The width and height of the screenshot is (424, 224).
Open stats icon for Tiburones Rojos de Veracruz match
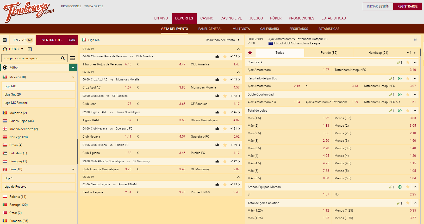pyautogui.click(x=217, y=57)
